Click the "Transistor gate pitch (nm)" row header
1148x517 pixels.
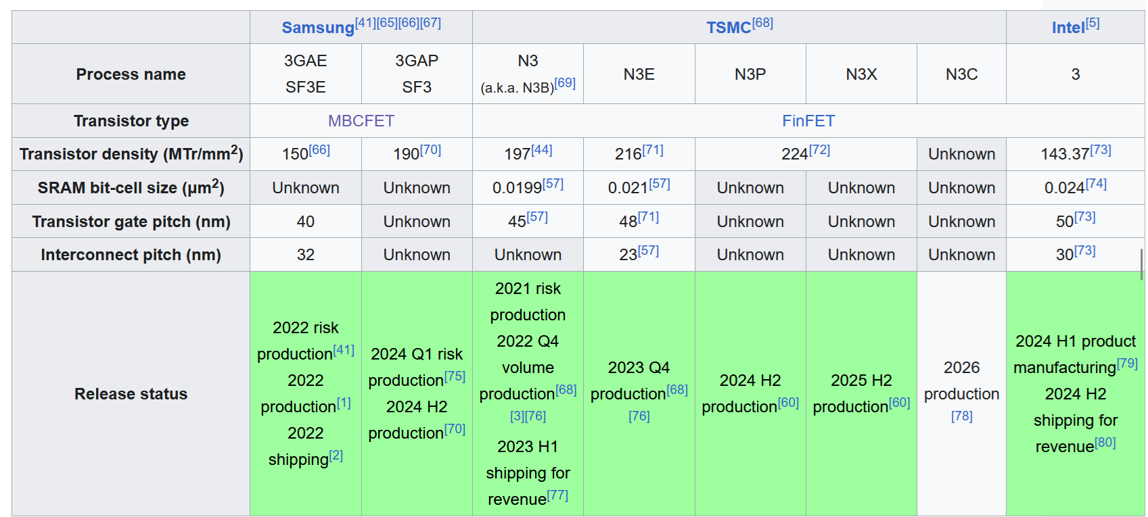tap(131, 221)
